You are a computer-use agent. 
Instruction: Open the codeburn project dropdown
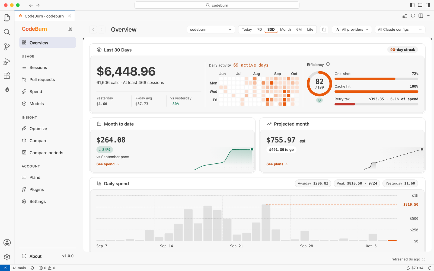(211, 30)
